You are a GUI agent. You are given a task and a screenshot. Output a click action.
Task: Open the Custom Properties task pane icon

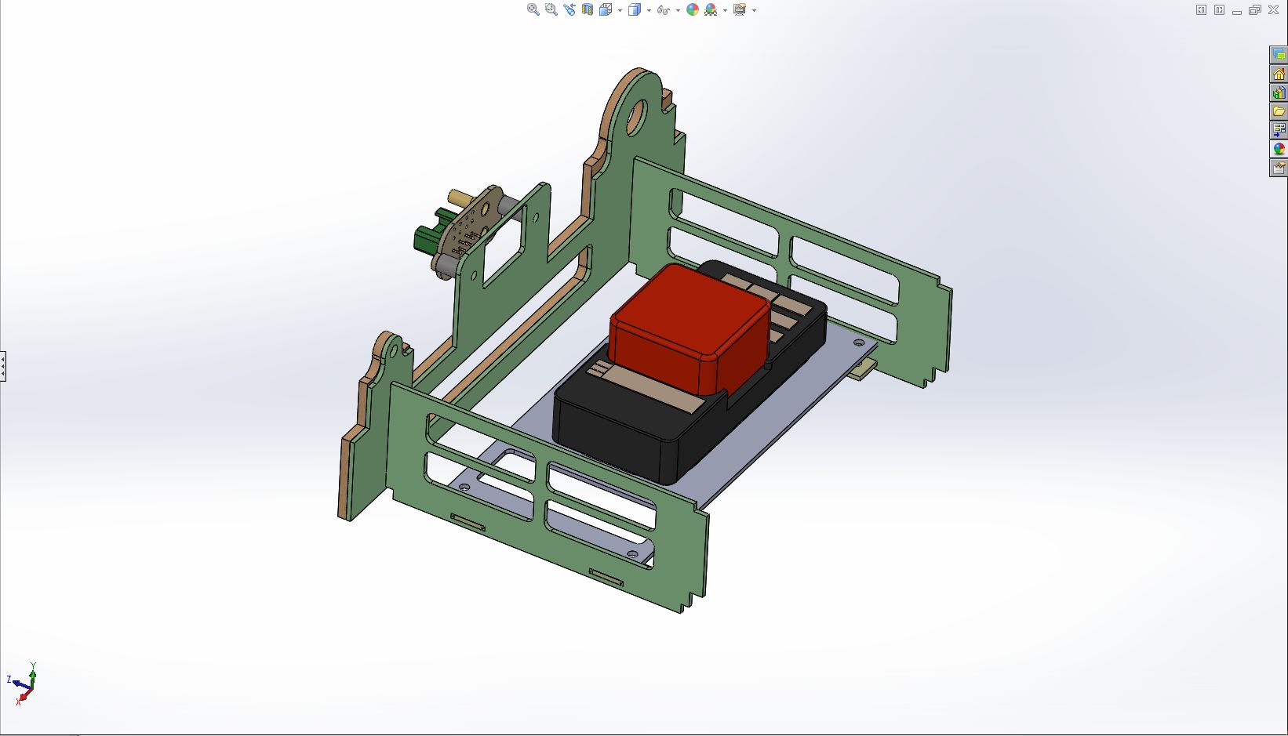point(1279,167)
